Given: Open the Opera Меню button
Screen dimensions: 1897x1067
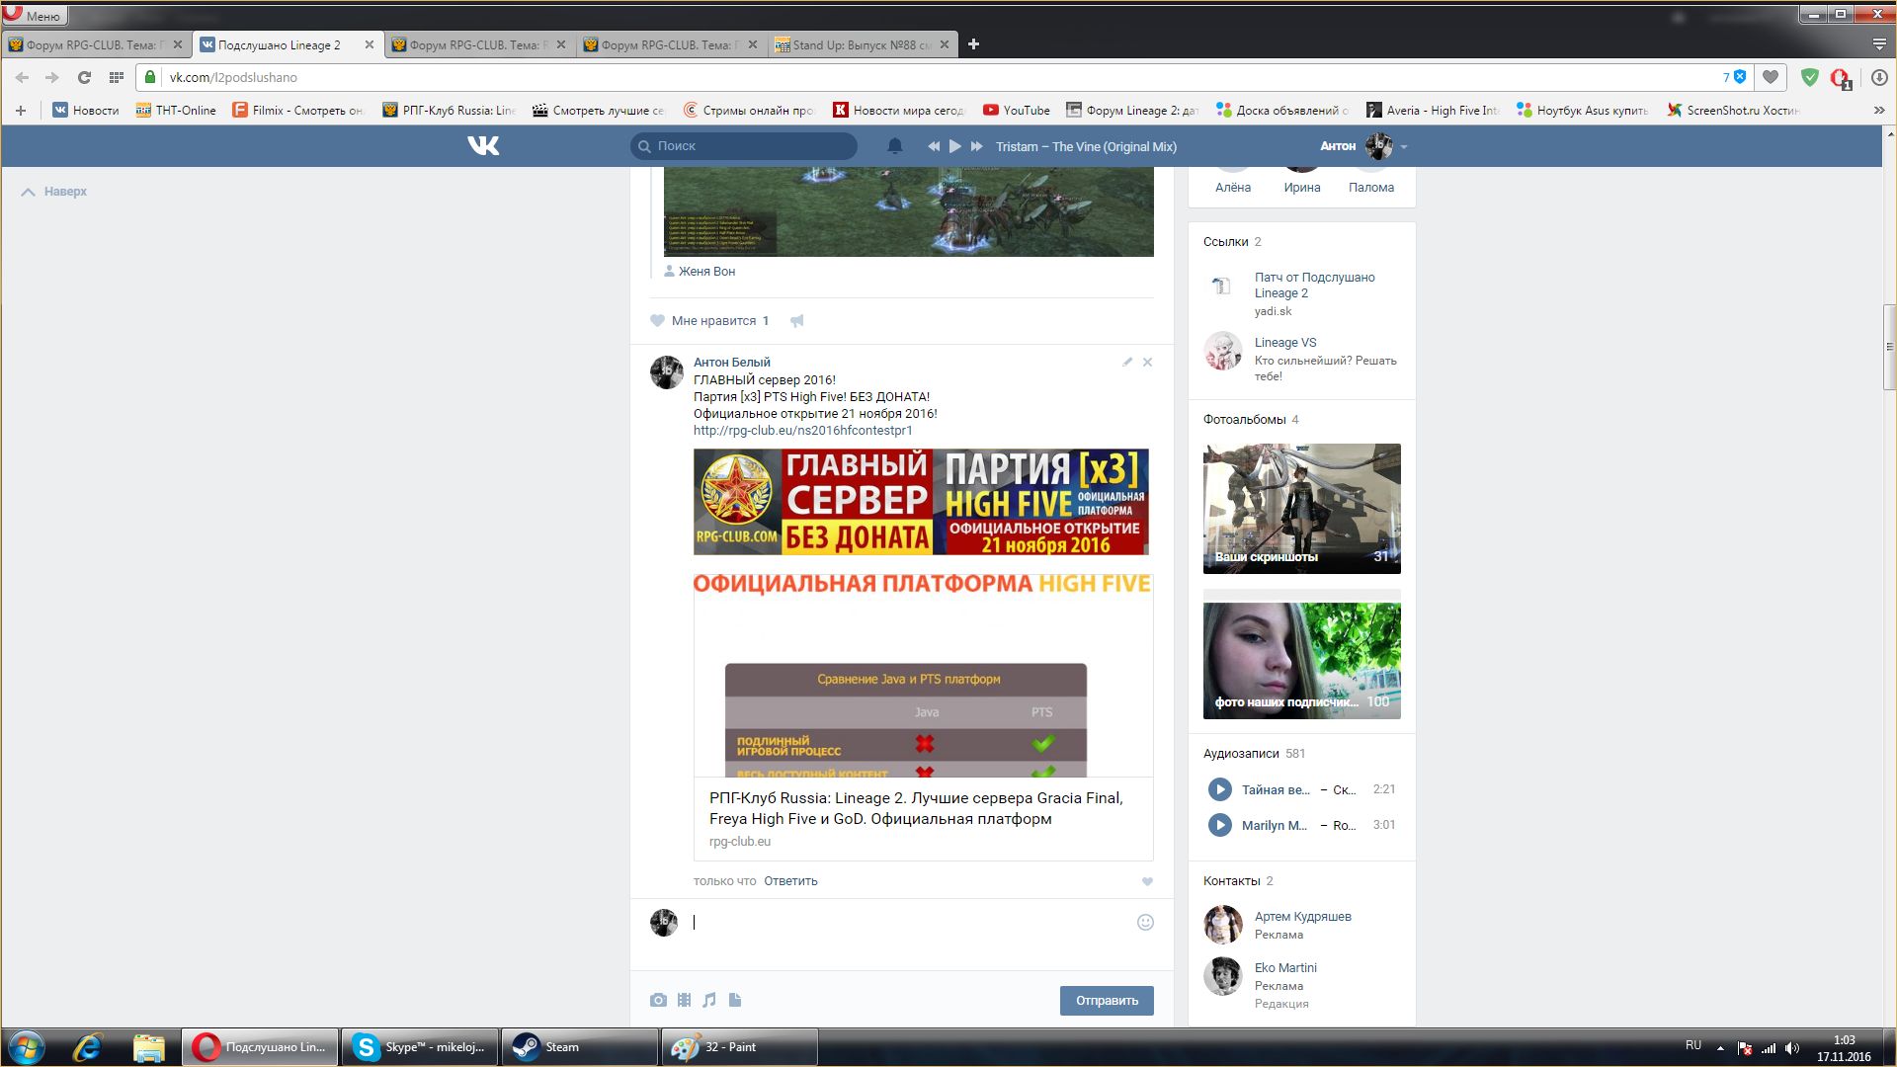Looking at the screenshot, I should pyautogui.click(x=36, y=15).
